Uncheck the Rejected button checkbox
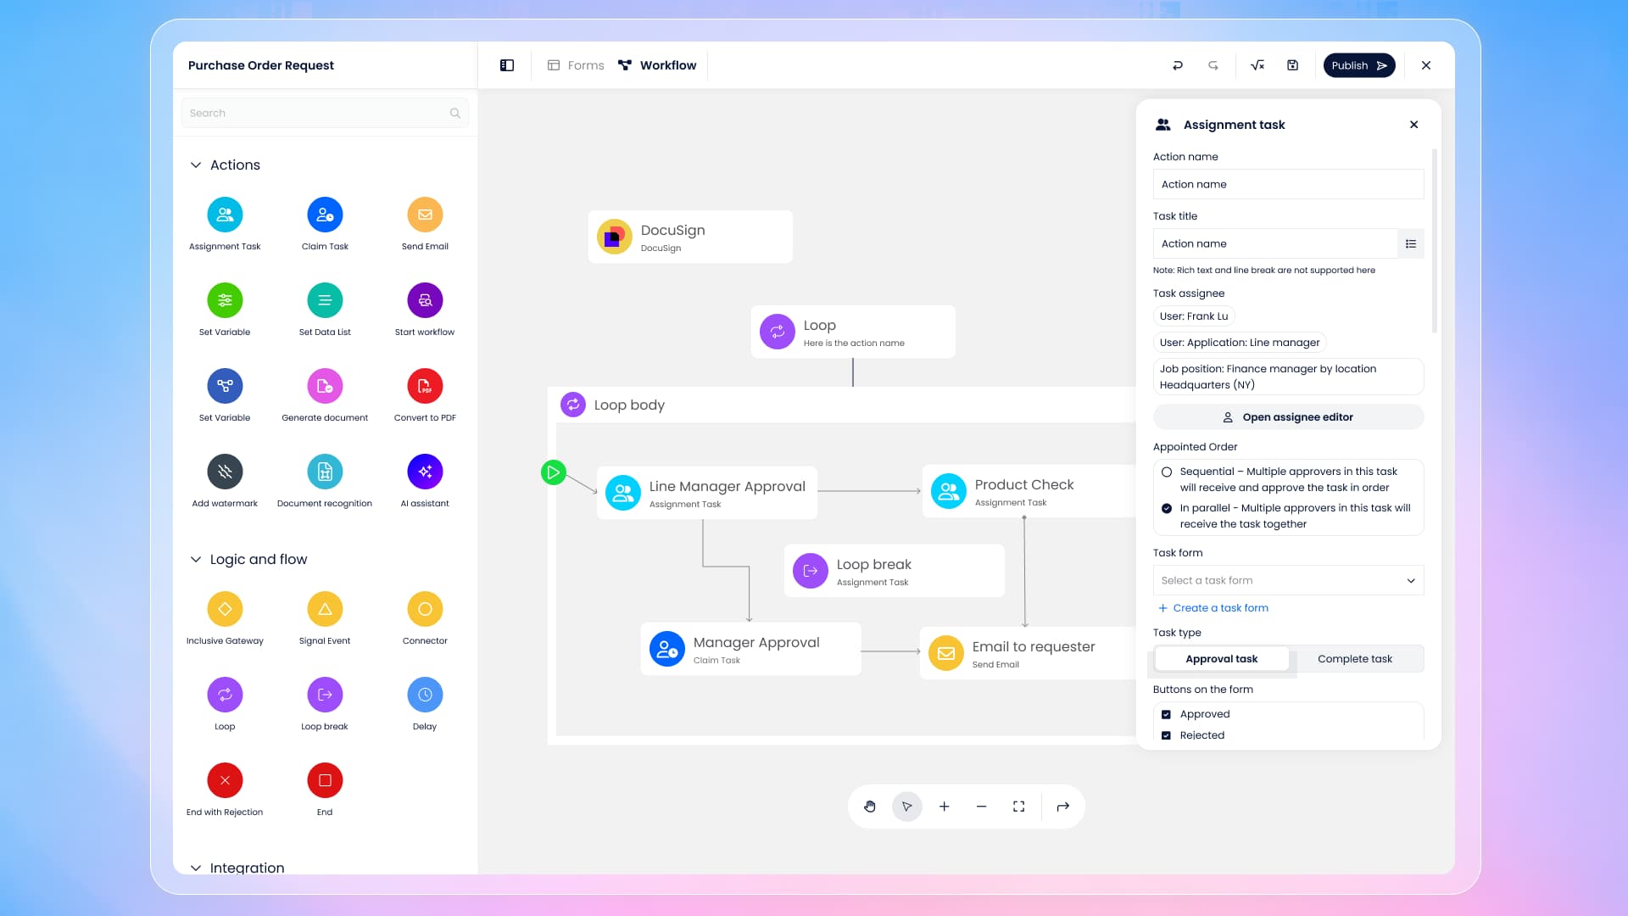This screenshot has width=1628, height=916. click(x=1167, y=735)
